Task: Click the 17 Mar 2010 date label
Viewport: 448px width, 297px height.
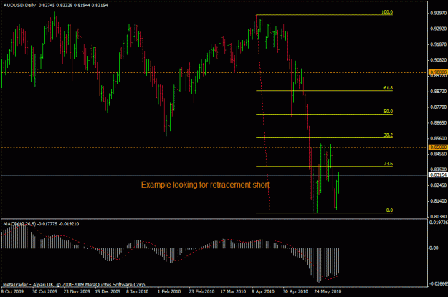Action: pyautogui.click(x=233, y=291)
